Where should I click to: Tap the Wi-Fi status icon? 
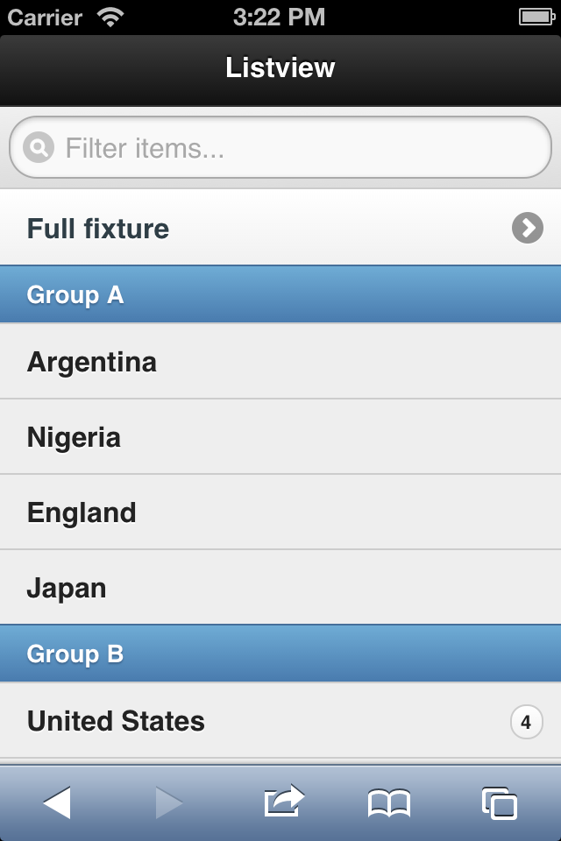point(110,17)
